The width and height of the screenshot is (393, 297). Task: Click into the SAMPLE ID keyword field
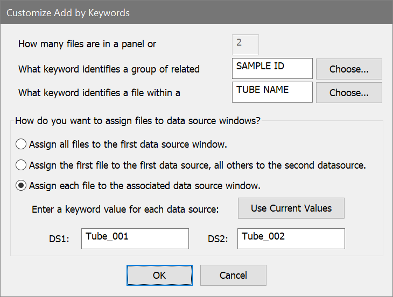[272, 69]
